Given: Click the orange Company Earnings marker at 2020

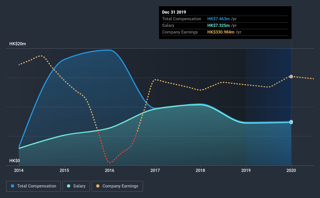Looking at the screenshot, I should click(291, 76).
